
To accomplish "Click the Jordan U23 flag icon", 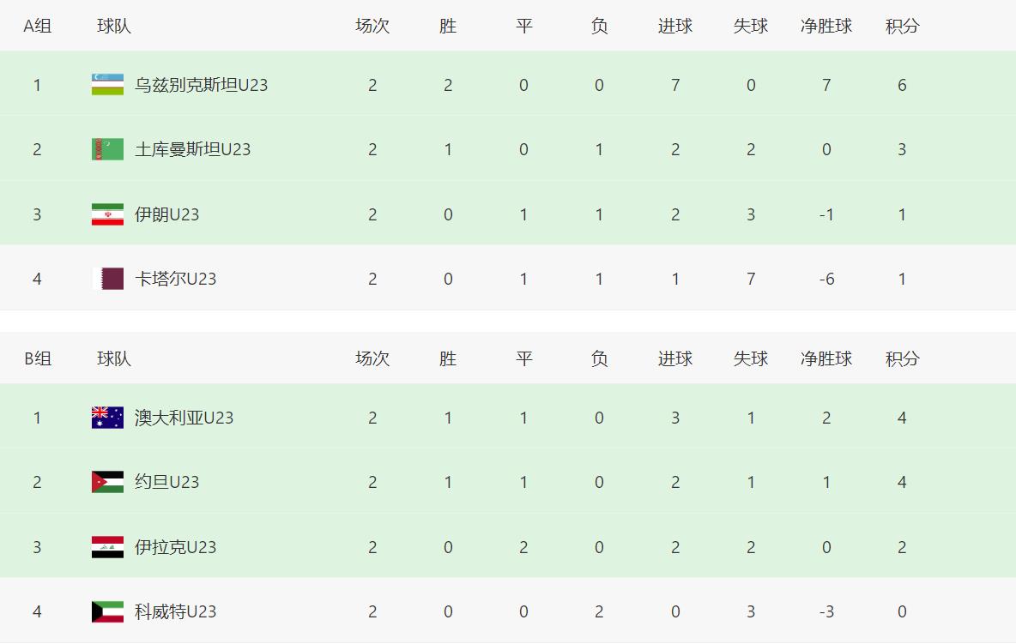I will click(107, 482).
